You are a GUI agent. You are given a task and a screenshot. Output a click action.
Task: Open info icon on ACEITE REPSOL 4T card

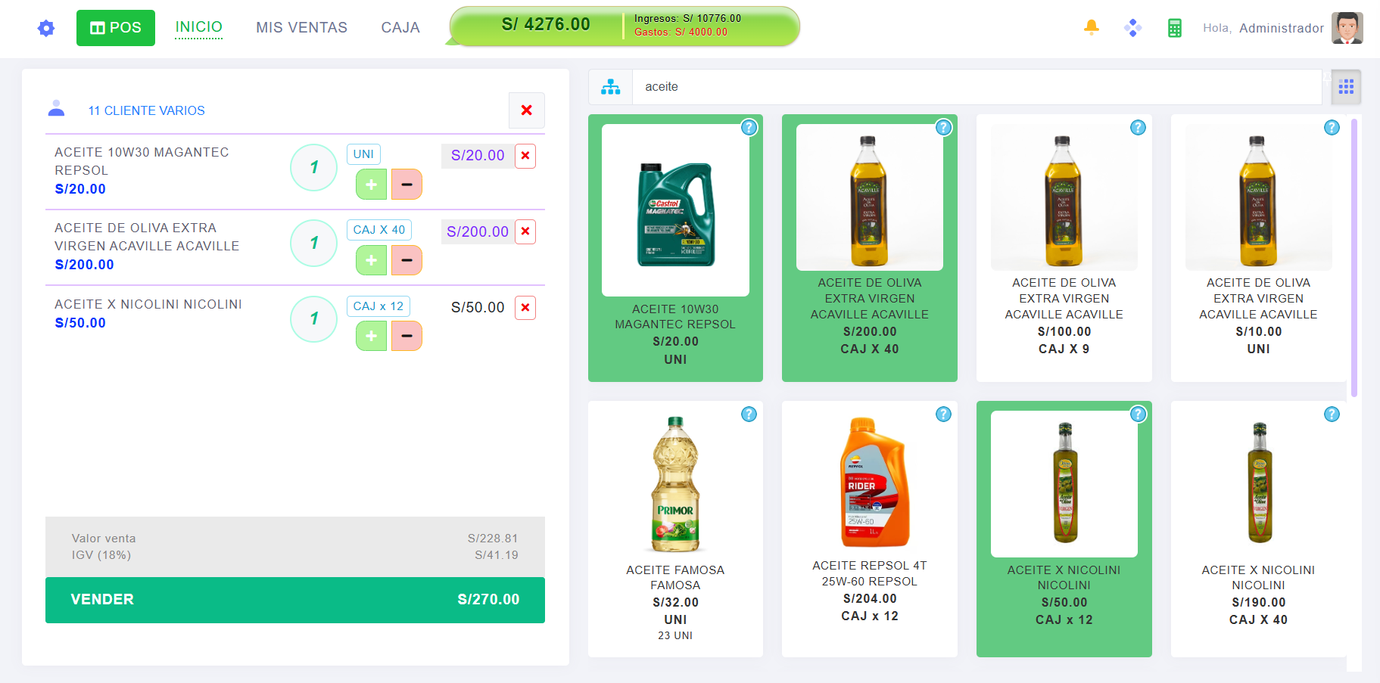pos(943,414)
